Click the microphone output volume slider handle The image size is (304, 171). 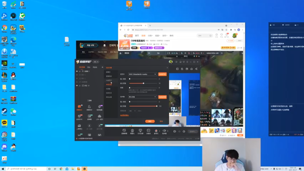(x=143, y=83)
